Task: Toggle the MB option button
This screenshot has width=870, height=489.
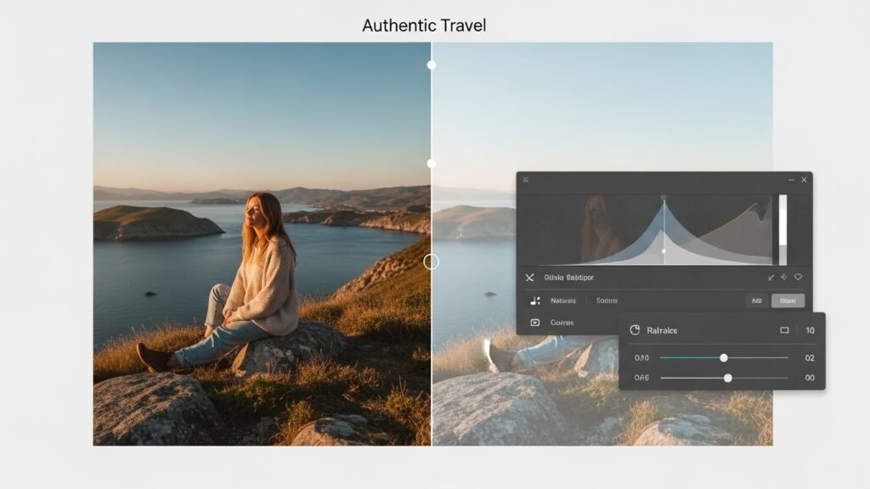Action: [758, 301]
